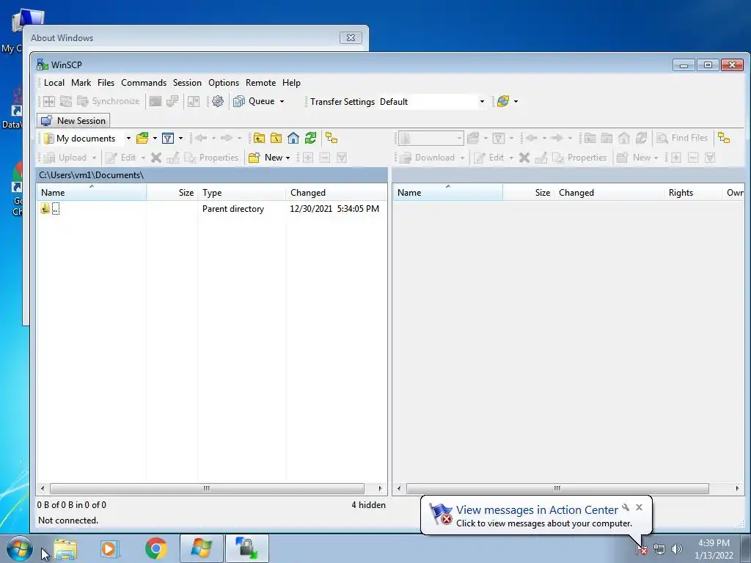
Task: Open the Commands menu
Action: 144,83
